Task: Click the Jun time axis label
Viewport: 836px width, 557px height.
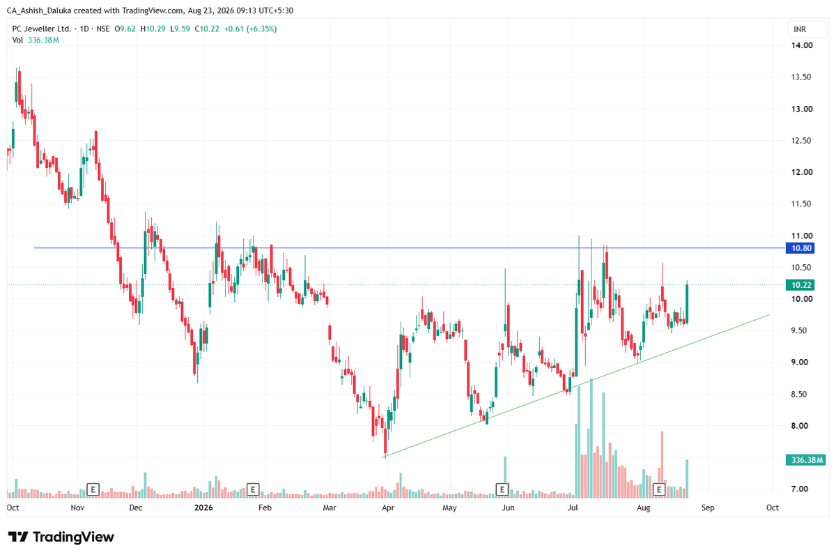Action: (509, 508)
